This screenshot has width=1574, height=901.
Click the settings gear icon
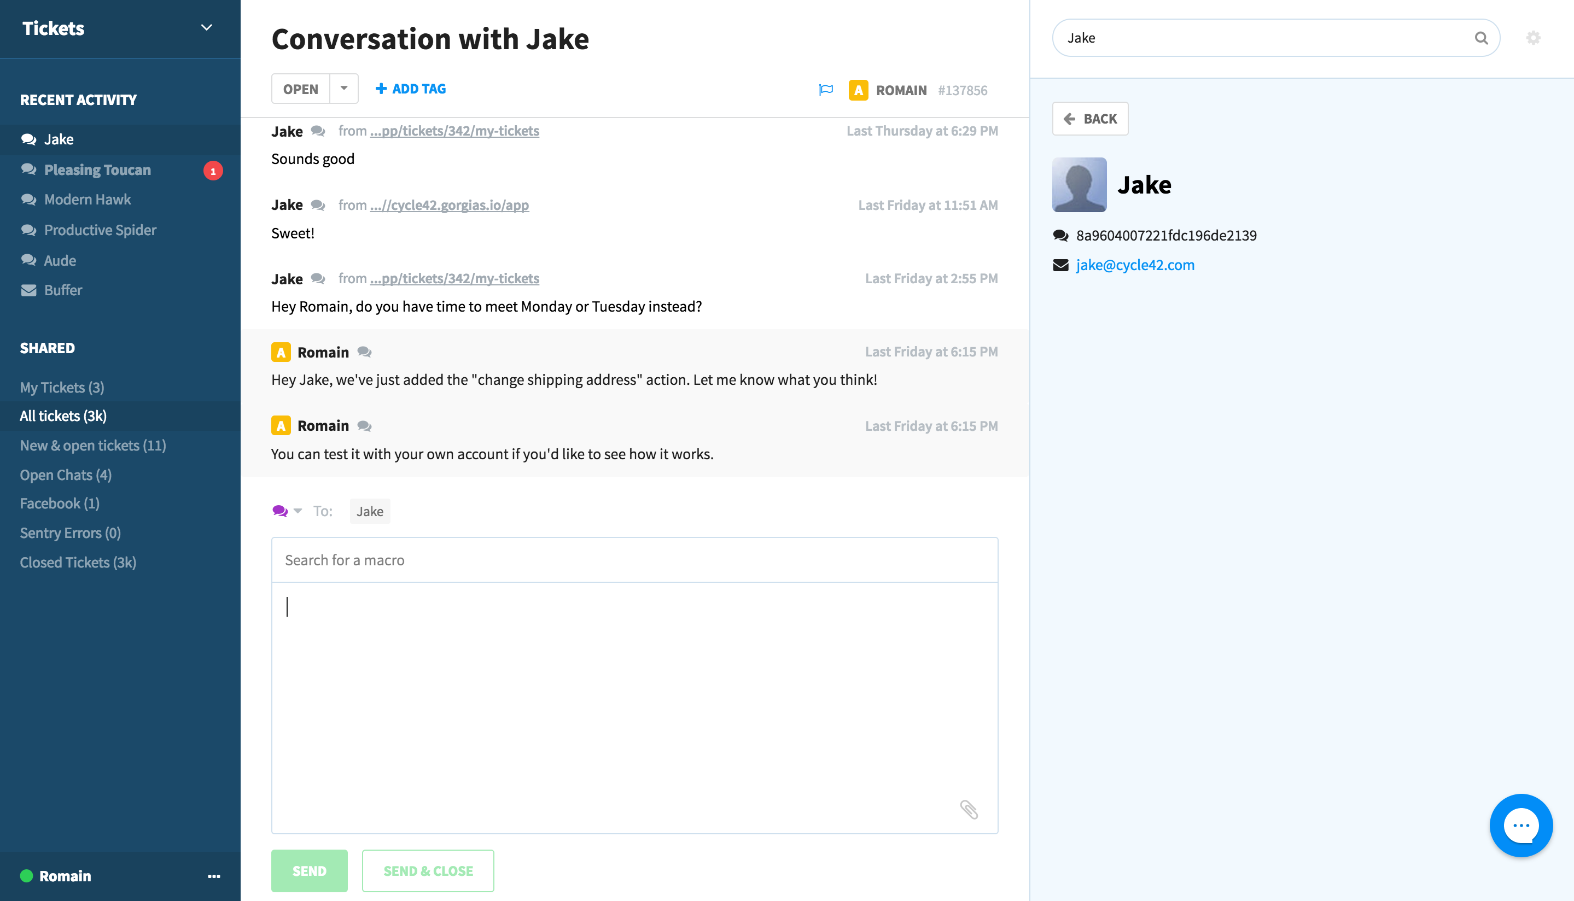(x=1533, y=38)
